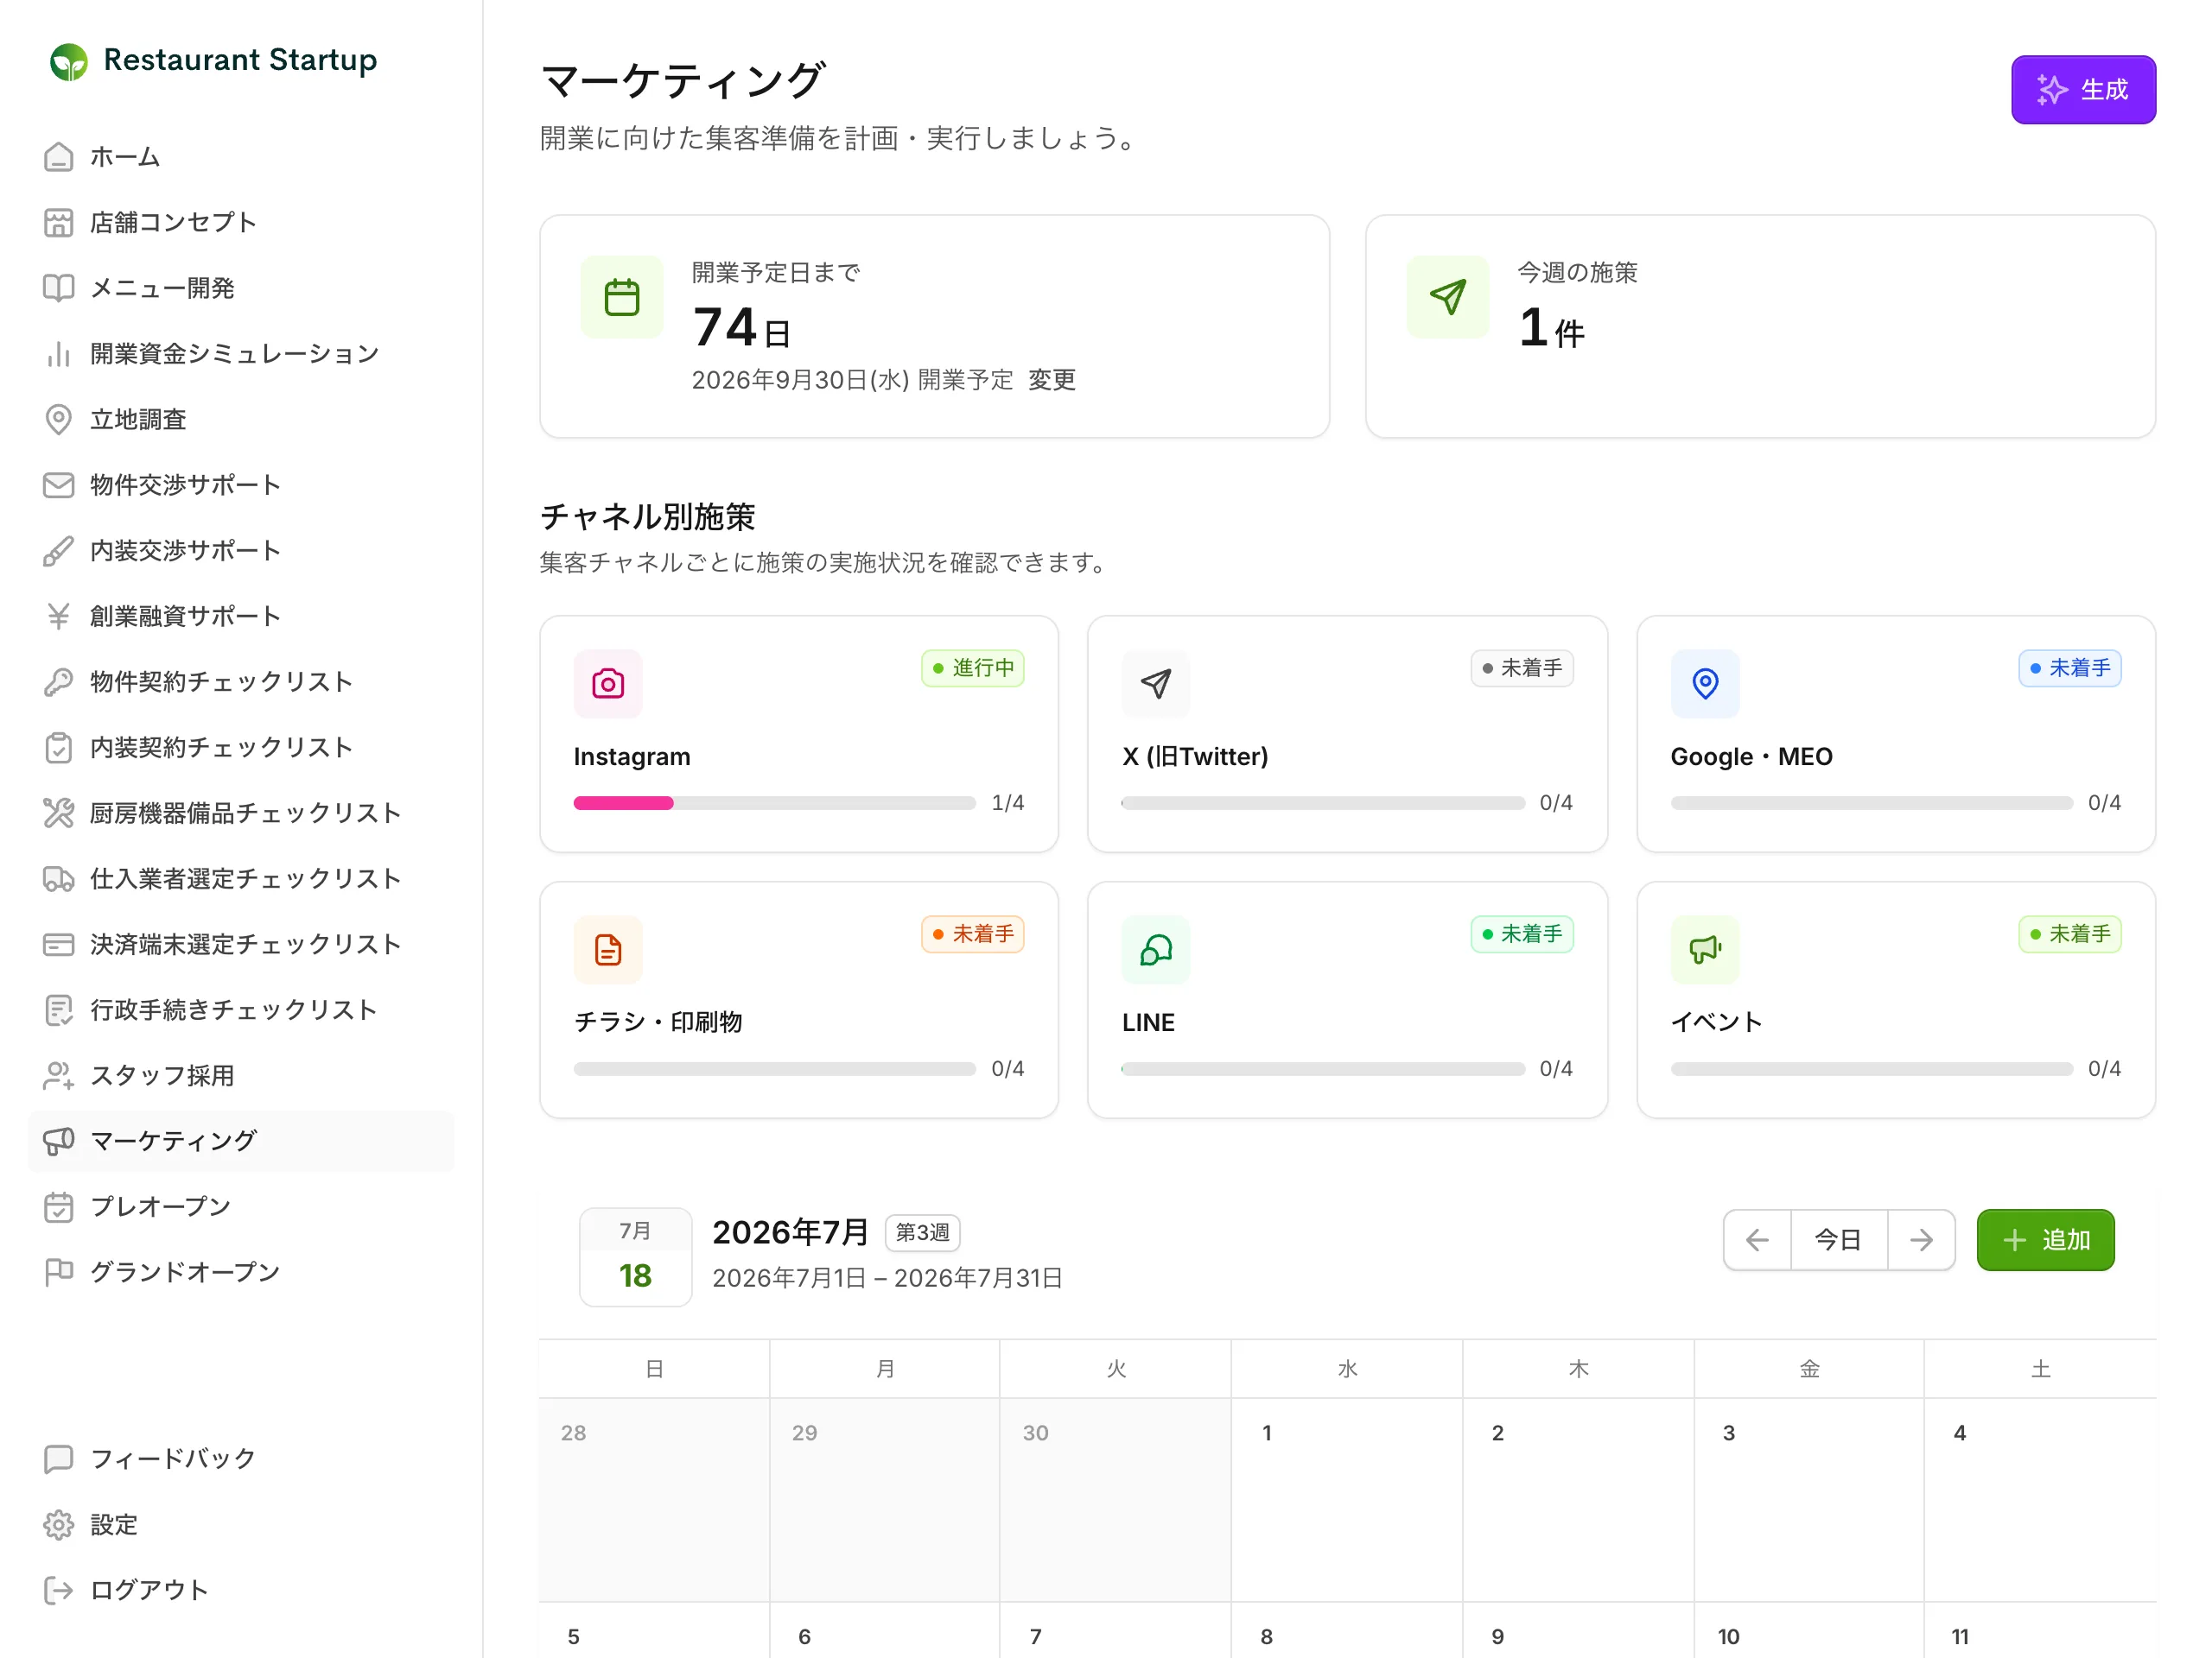This screenshot has width=2212, height=1658.
Task: Click the Google・MEO location pin icon
Action: (1705, 684)
